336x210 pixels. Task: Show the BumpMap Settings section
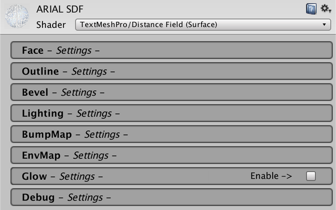(171, 134)
